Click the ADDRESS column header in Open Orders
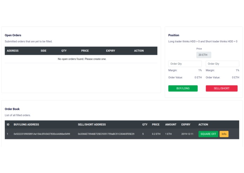Image resolution: width=244 pixels, height=173 pixels. pyautogui.click(x=13, y=51)
